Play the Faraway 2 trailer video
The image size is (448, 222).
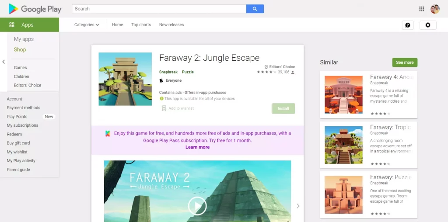point(197,206)
